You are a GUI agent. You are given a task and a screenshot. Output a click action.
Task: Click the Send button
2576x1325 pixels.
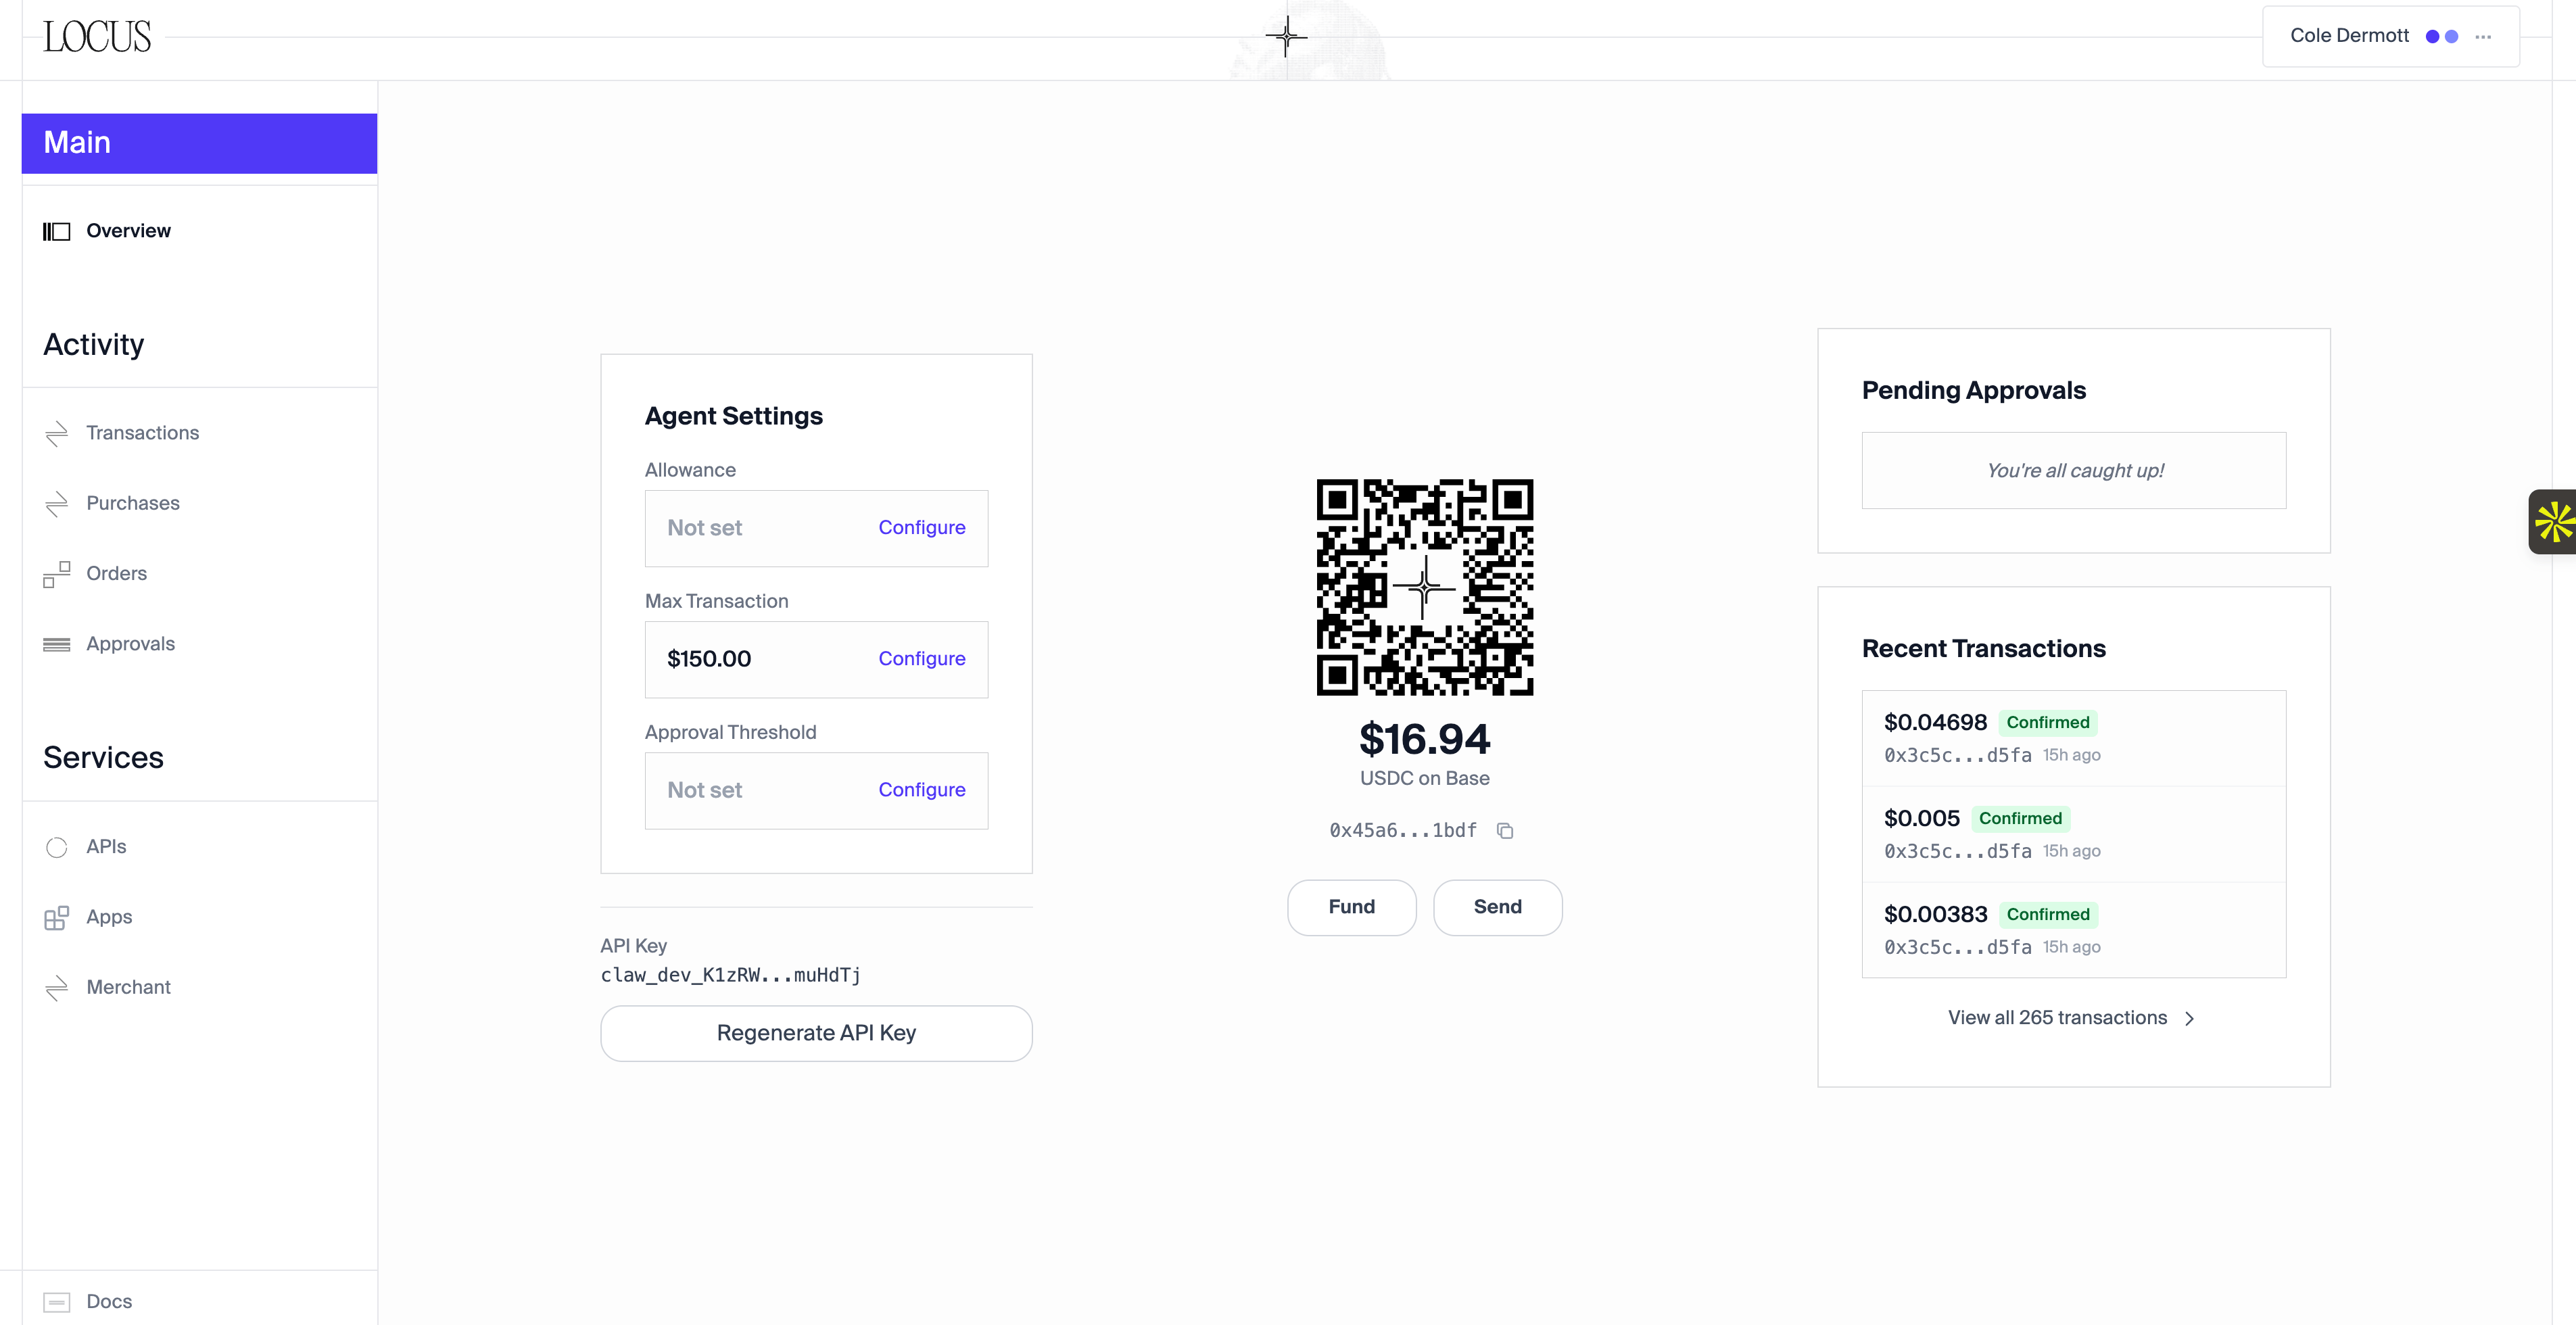[1497, 907]
